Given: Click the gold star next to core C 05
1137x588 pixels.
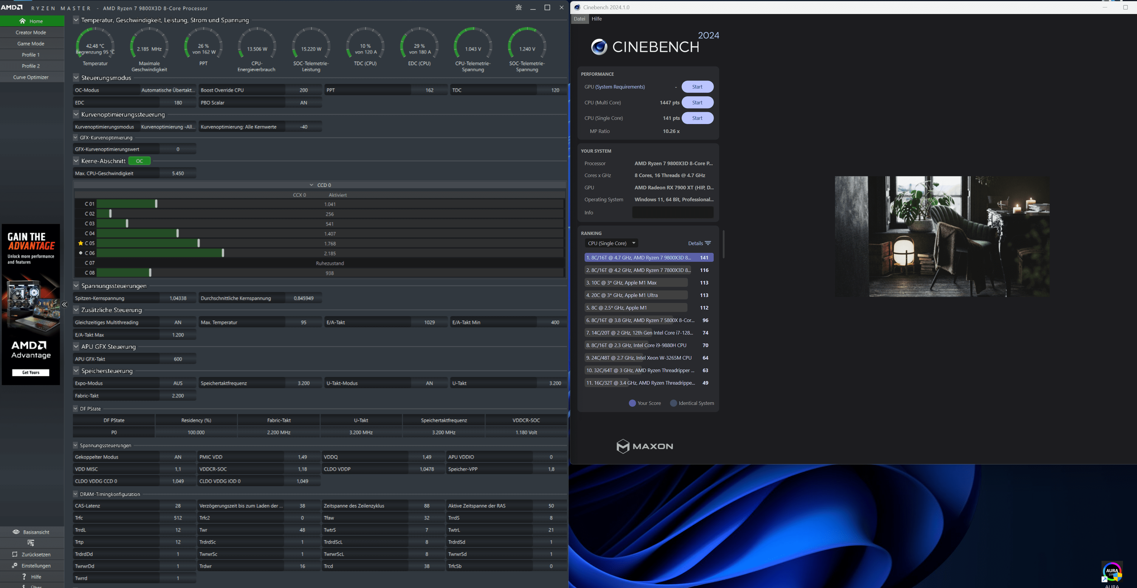Looking at the screenshot, I should pyautogui.click(x=80, y=243).
